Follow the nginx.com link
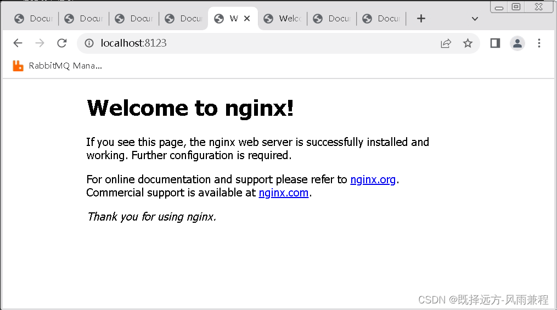557x310 pixels. (284, 193)
